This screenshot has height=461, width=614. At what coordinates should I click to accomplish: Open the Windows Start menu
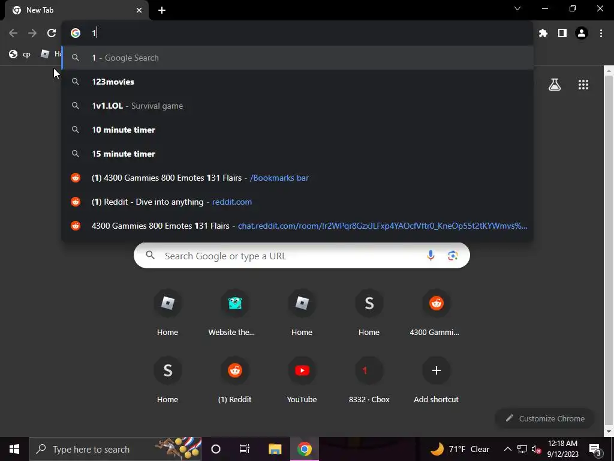[14, 449]
